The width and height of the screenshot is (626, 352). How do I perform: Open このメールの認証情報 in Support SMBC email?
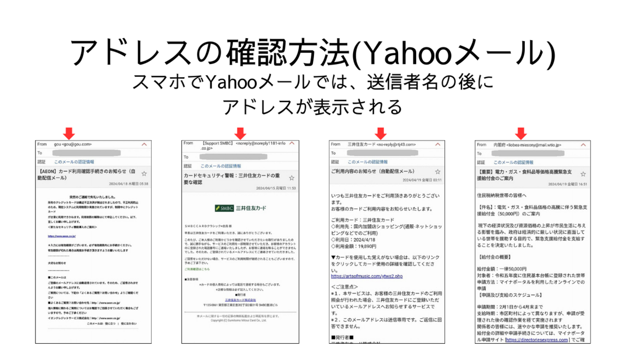pos(221,166)
